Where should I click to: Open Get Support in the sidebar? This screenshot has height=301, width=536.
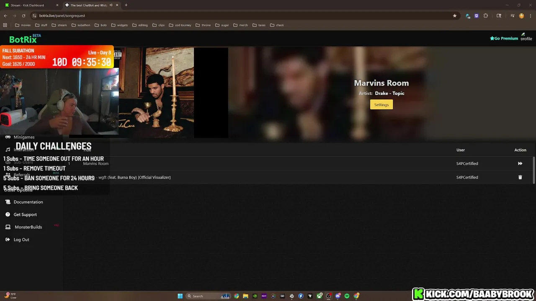click(x=25, y=214)
